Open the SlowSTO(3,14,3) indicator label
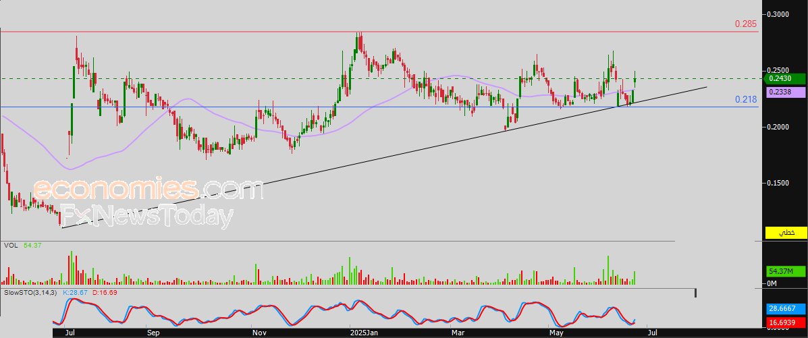Image resolution: width=808 pixels, height=338 pixels. 31,292
